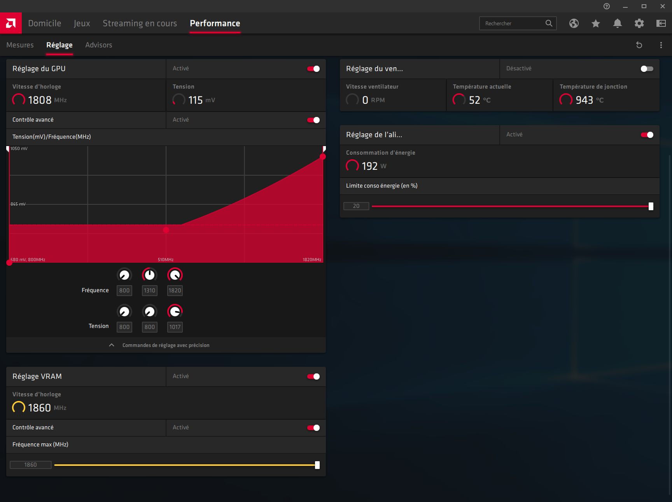This screenshot has height=502, width=672.
Task: Click the AMD logo home icon
Action: 11,23
